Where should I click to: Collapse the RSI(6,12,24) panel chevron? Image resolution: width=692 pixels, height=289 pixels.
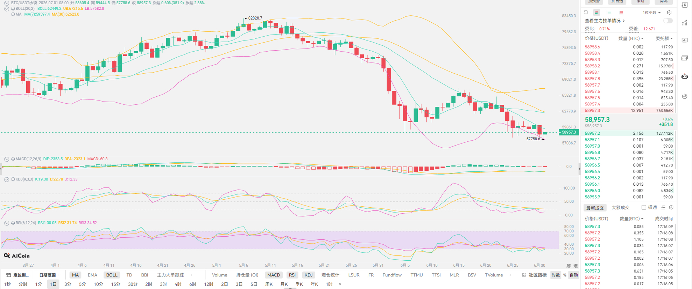(x=7, y=223)
